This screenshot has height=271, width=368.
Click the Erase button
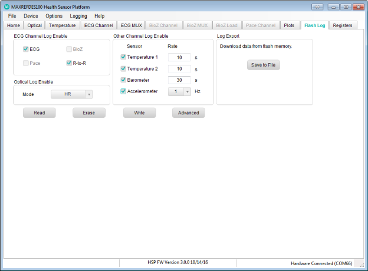tap(89, 113)
